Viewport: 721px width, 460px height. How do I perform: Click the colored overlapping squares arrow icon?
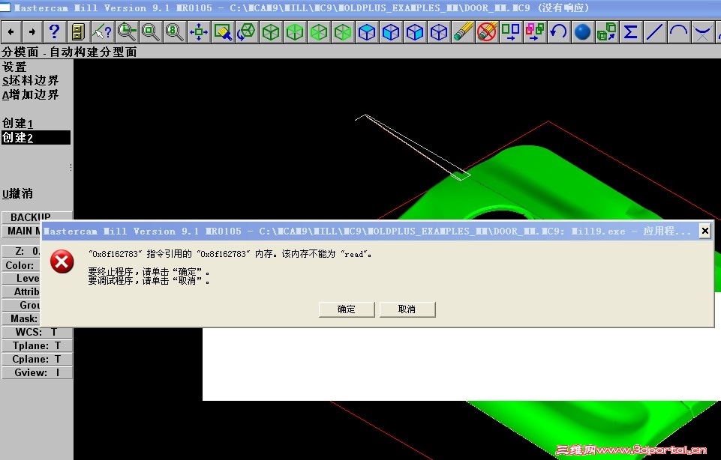click(x=535, y=31)
